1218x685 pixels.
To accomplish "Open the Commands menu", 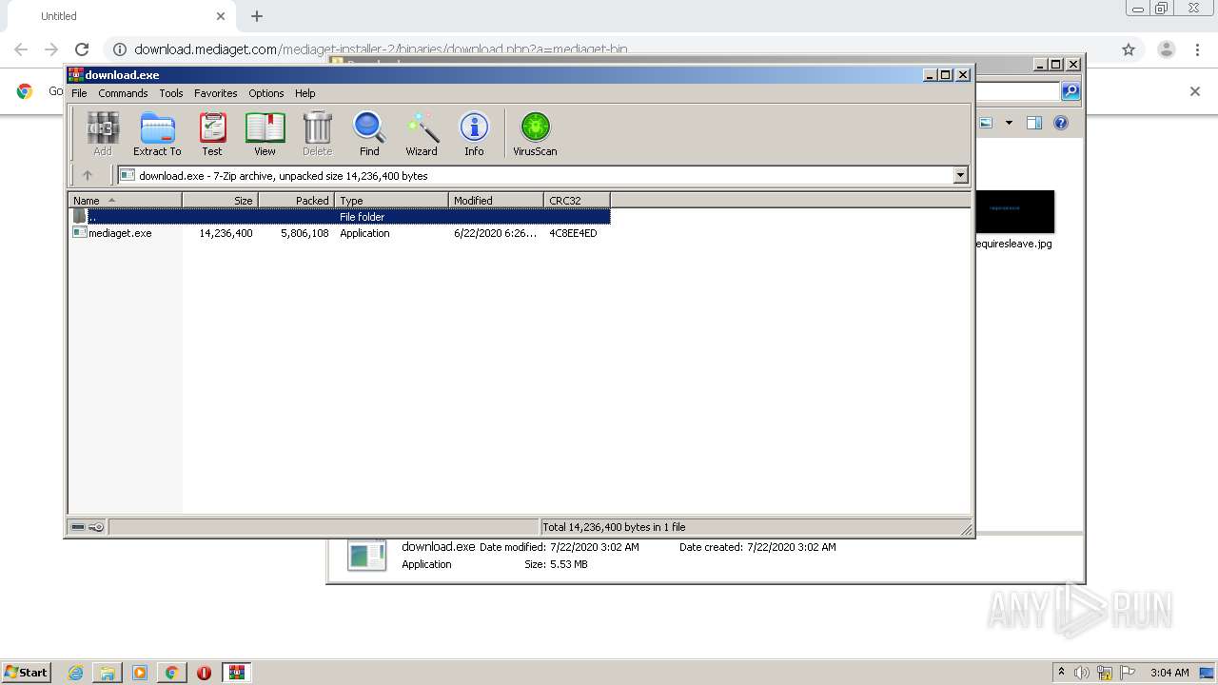I will [123, 93].
